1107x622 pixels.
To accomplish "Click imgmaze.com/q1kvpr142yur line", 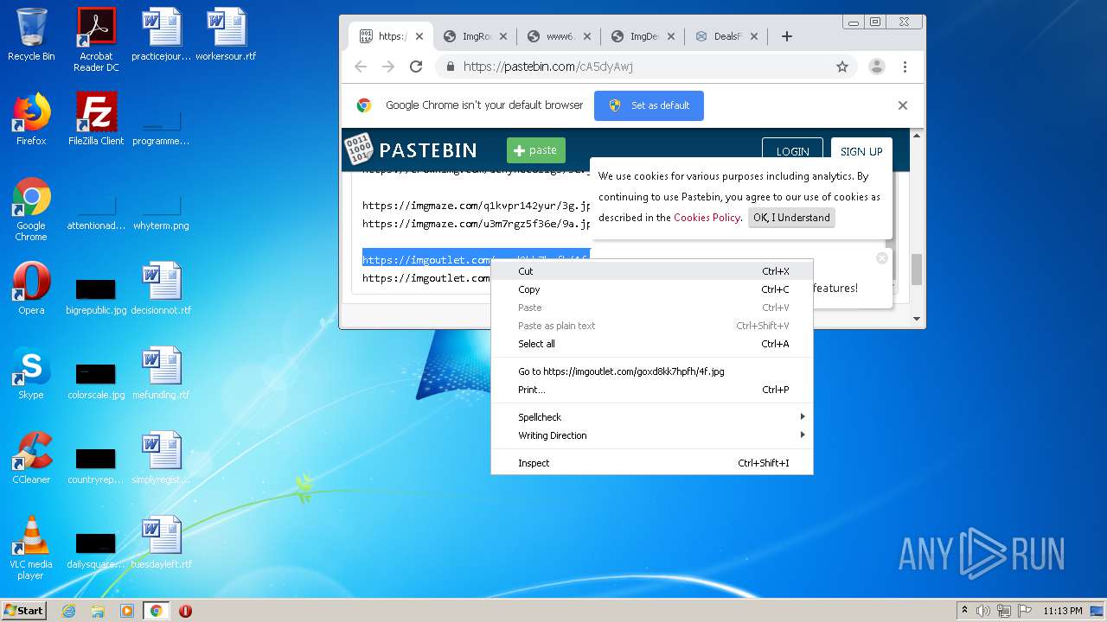I will pyautogui.click(x=477, y=206).
